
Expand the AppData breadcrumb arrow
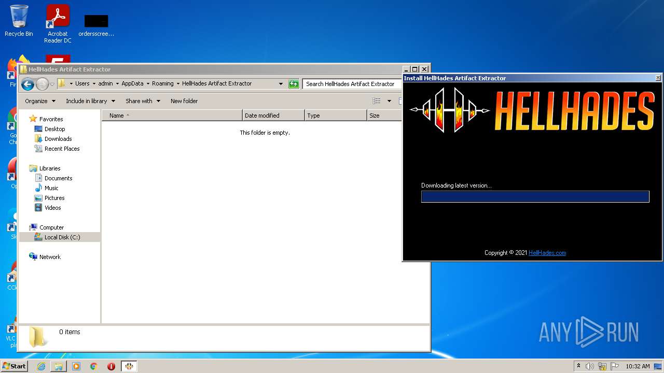pyautogui.click(x=147, y=83)
